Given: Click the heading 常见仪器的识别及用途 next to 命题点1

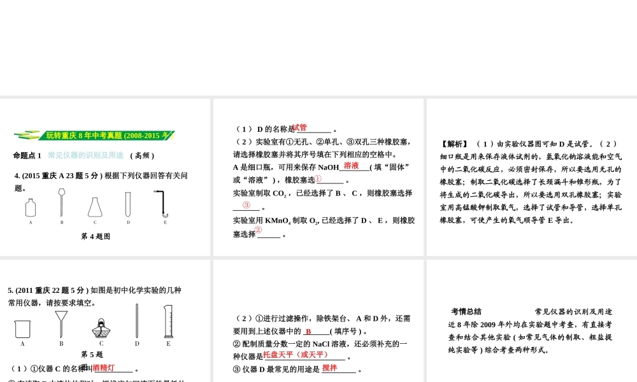Looking at the screenshot, I should pos(86,155).
